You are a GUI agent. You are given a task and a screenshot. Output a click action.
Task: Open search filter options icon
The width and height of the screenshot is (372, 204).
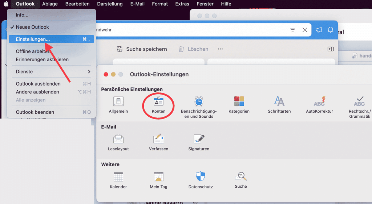coord(292,30)
